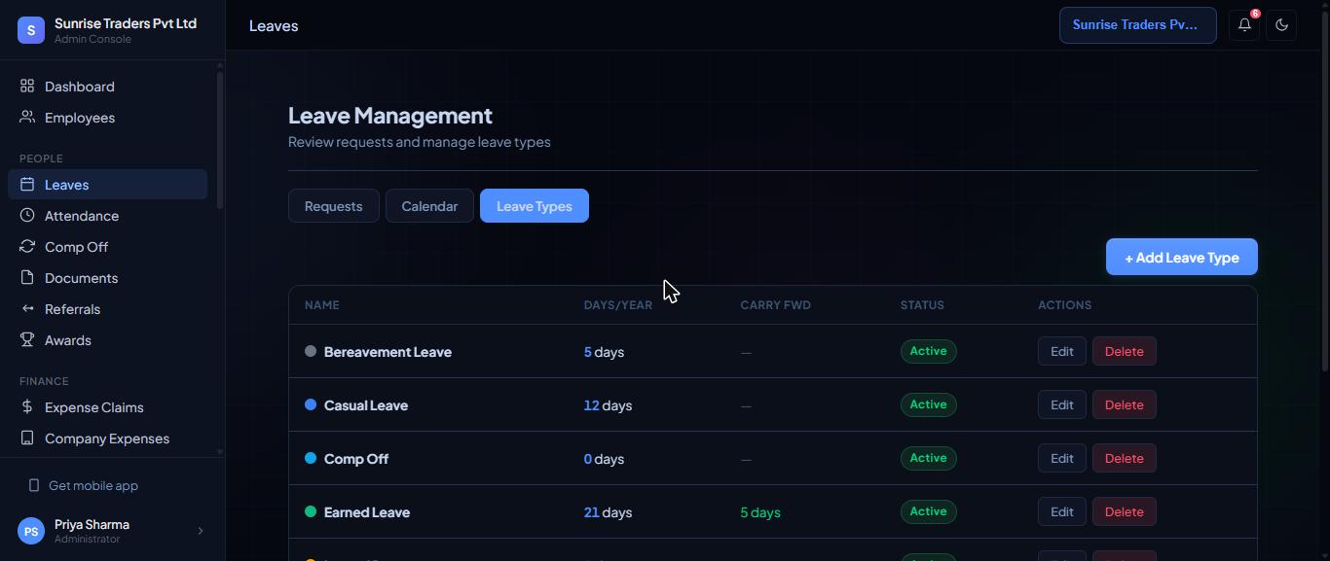Click '0 days' value for Comp Off
The width and height of the screenshot is (1330, 561).
[604, 459]
